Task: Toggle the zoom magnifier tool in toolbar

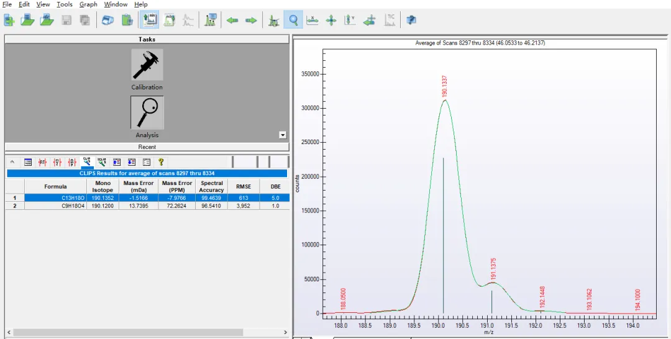Action: pyautogui.click(x=293, y=20)
